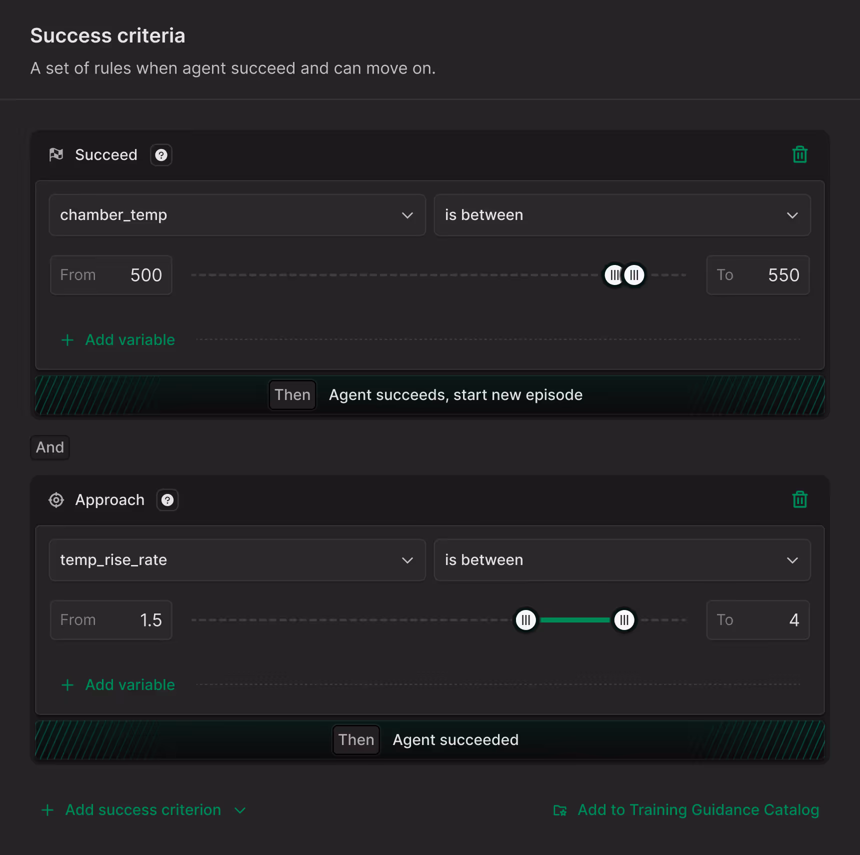The image size is (860, 855).
Task: Click the Approach target icon
Action: pyautogui.click(x=56, y=500)
